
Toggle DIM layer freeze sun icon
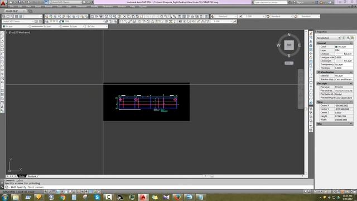pyautogui.click(x=54, y=21)
